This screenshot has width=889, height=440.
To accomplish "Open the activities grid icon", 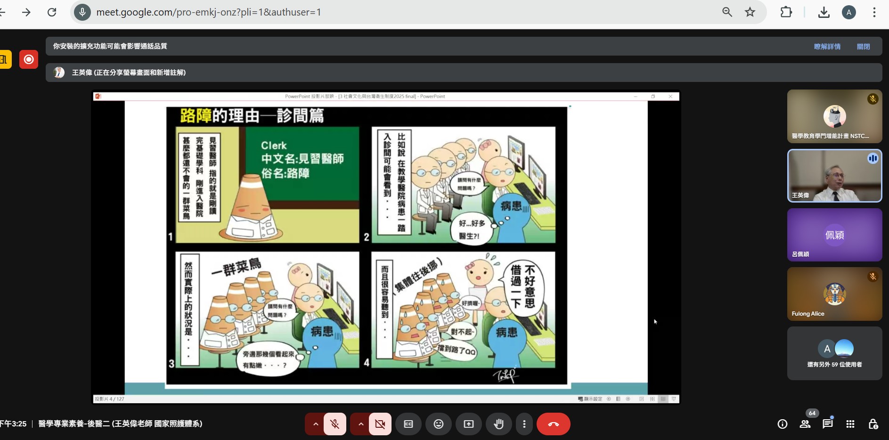I will (850, 424).
